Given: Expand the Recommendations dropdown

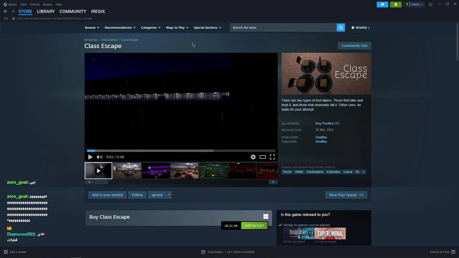Looking at the screenshot, I should pyautogui.click(x=120, y=28).
